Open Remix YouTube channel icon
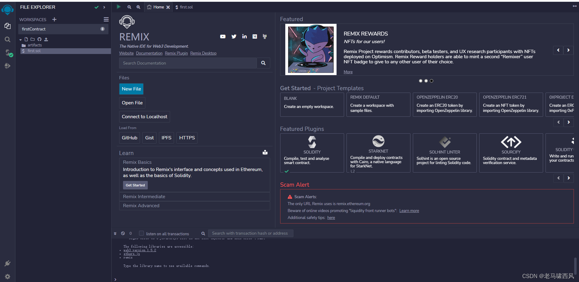Screen dimensions: 579x282 pos(223,36)
